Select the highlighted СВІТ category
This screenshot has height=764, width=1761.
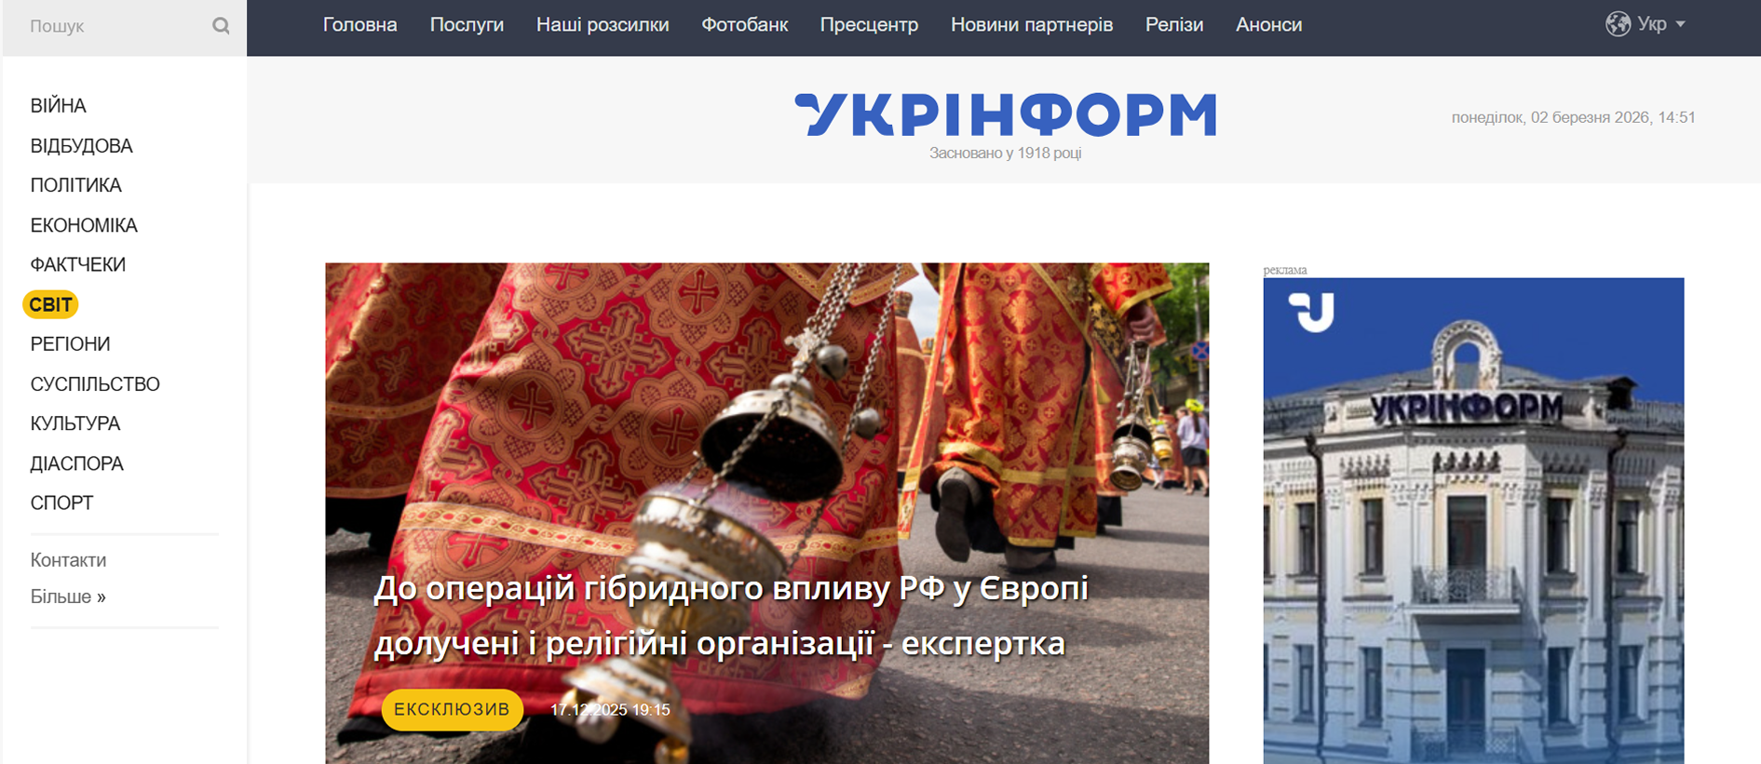point(50,304)
